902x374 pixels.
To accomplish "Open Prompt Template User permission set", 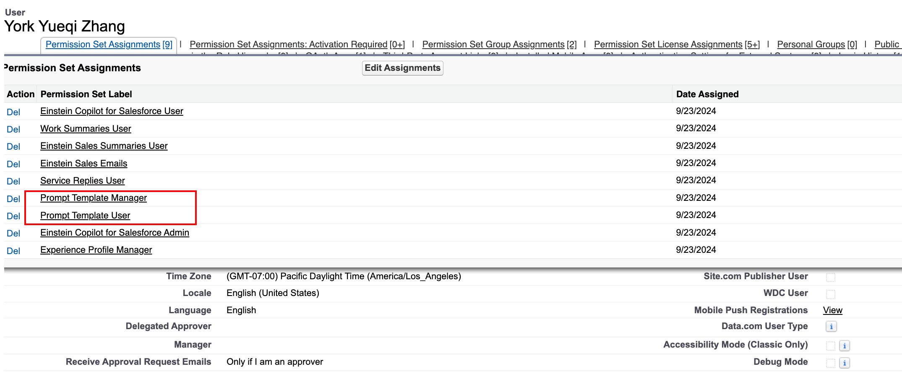I will (x=85, y=216).
